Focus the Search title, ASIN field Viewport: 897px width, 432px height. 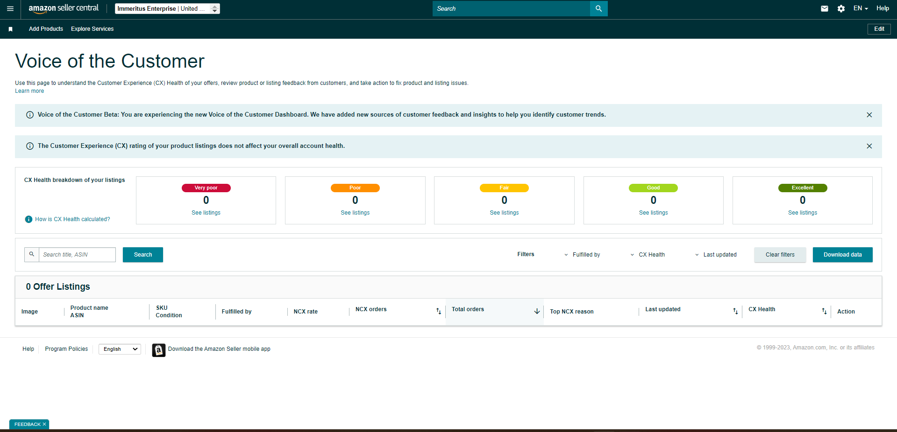pos(77,255)
